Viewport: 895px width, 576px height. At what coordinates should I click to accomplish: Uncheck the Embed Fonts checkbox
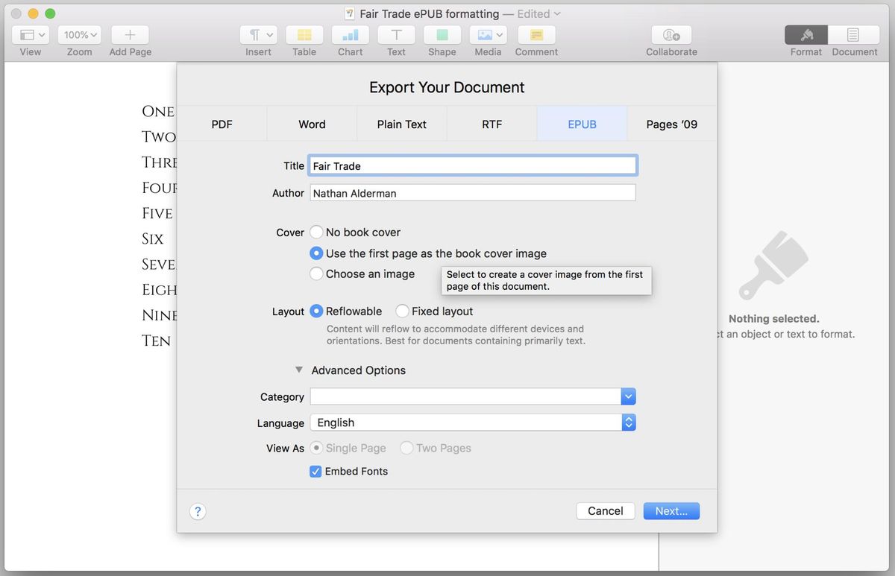tap(315, 471)
